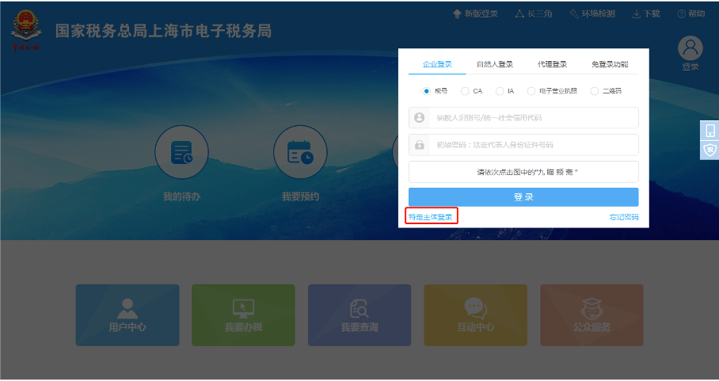
Task: Open the 下载 download link
Action: pyautogui.click(x=646, y=13)
